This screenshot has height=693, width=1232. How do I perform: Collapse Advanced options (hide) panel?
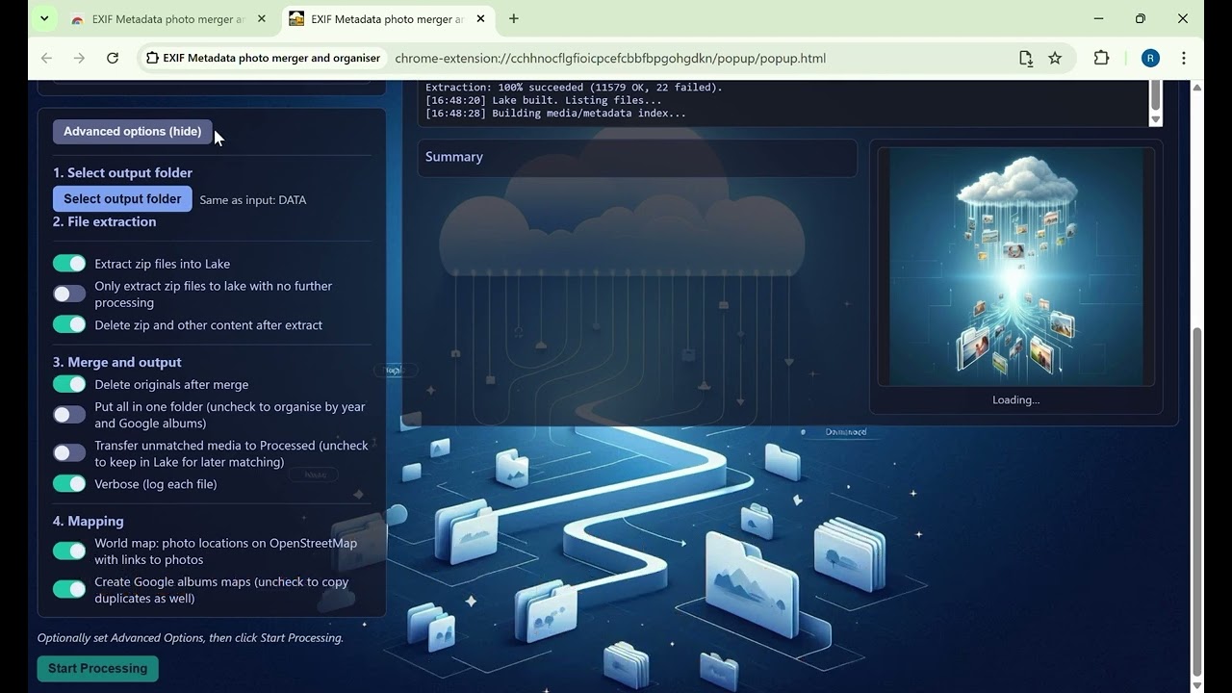[132, 132]
